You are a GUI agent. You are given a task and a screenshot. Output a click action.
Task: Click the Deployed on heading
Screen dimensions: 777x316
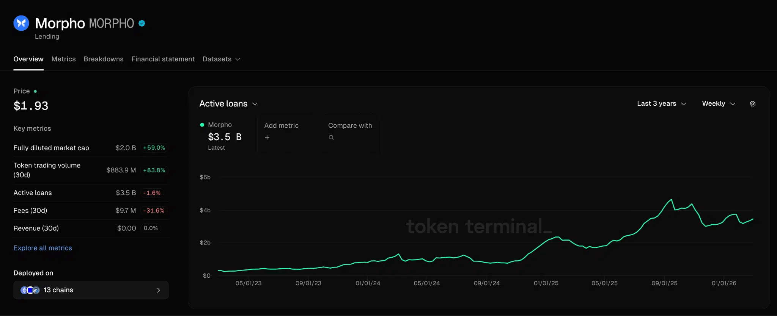click(33, 273)
